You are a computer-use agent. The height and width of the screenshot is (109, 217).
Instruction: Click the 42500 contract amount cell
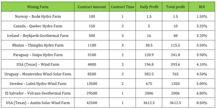pyautogui.click(x=92, y=103)
